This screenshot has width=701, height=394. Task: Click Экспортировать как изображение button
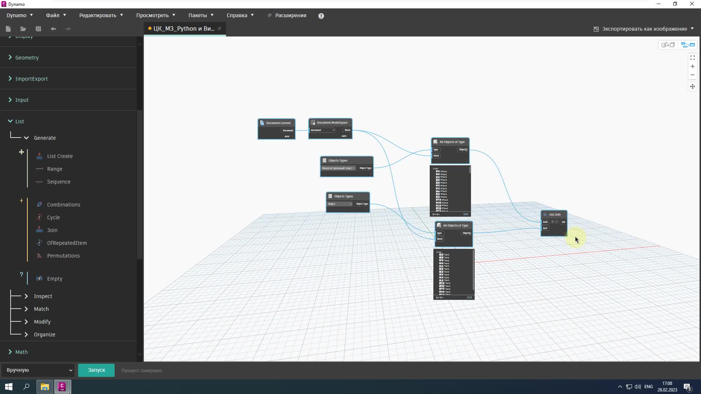tap(641, 29)
